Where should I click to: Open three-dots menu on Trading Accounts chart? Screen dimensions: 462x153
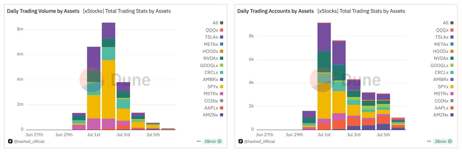[429, 141]
